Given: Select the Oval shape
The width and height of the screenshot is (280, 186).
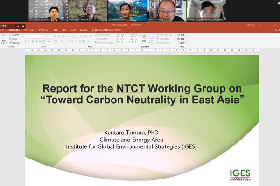Looking at the screenshot, I should coord(136,35).
